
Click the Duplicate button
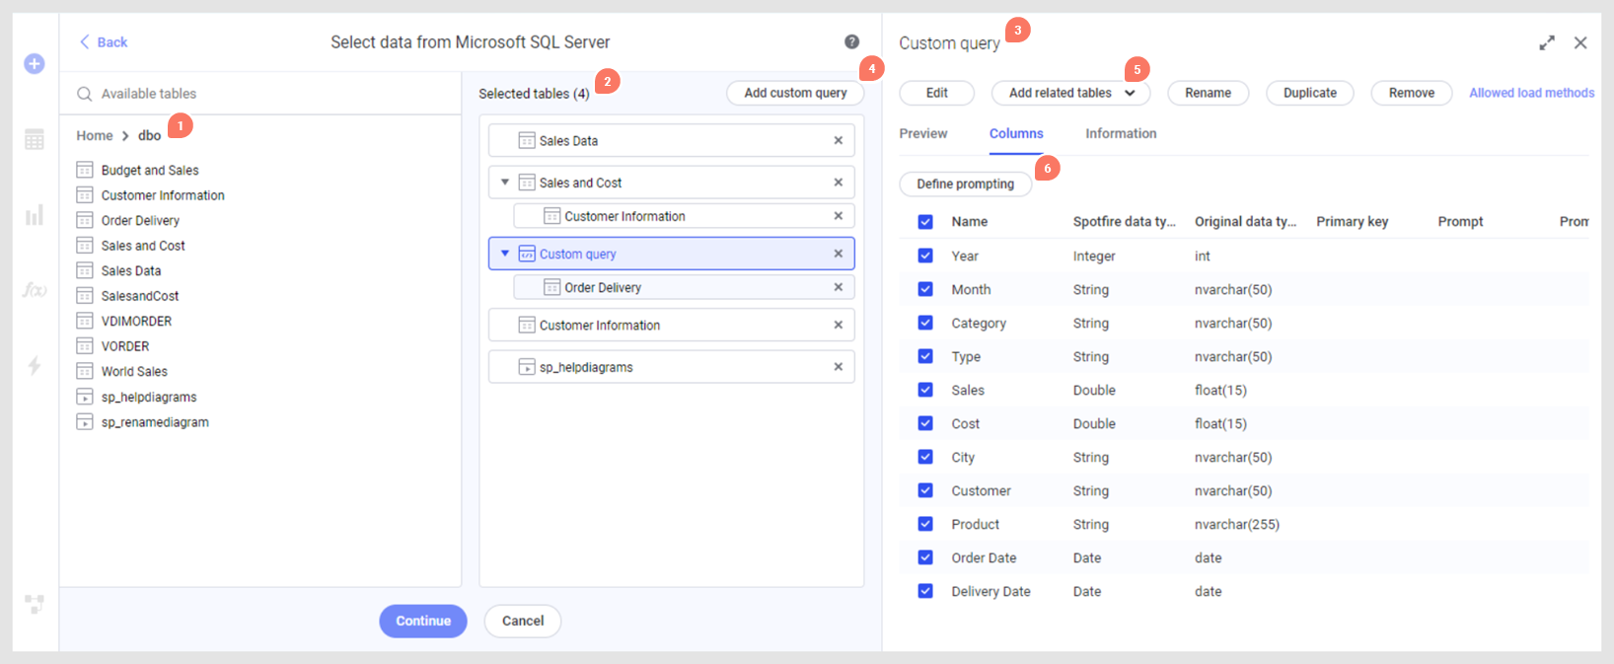1310,93
